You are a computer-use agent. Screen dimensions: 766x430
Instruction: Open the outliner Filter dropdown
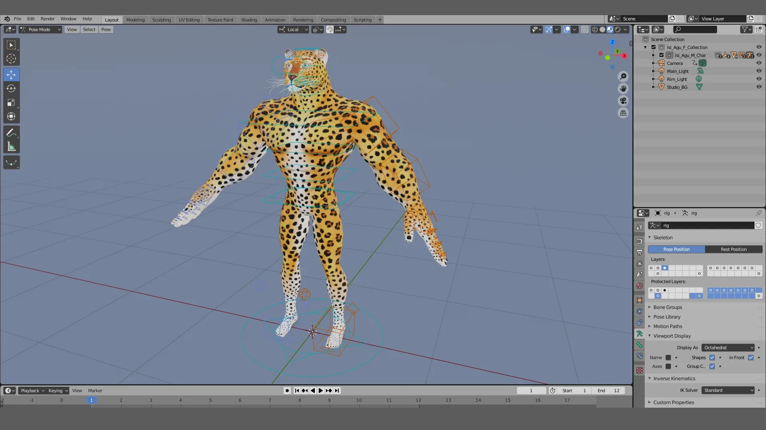pyautogui.click(x=746, y=29)
